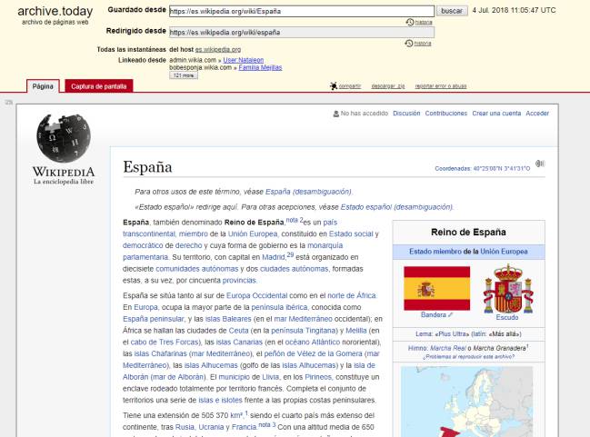Click the Melilla link
The height and width of the screenshot is (437, 590).
[x=356, y=331]
